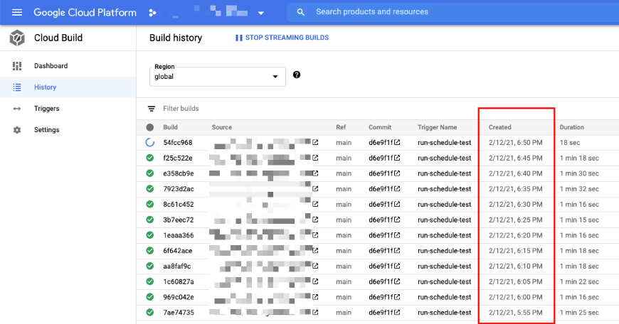Image resolution: width=619 pixels, height=324 pixels.
Task: Open external source link for build 54fcc968
Action: [315, 142]
